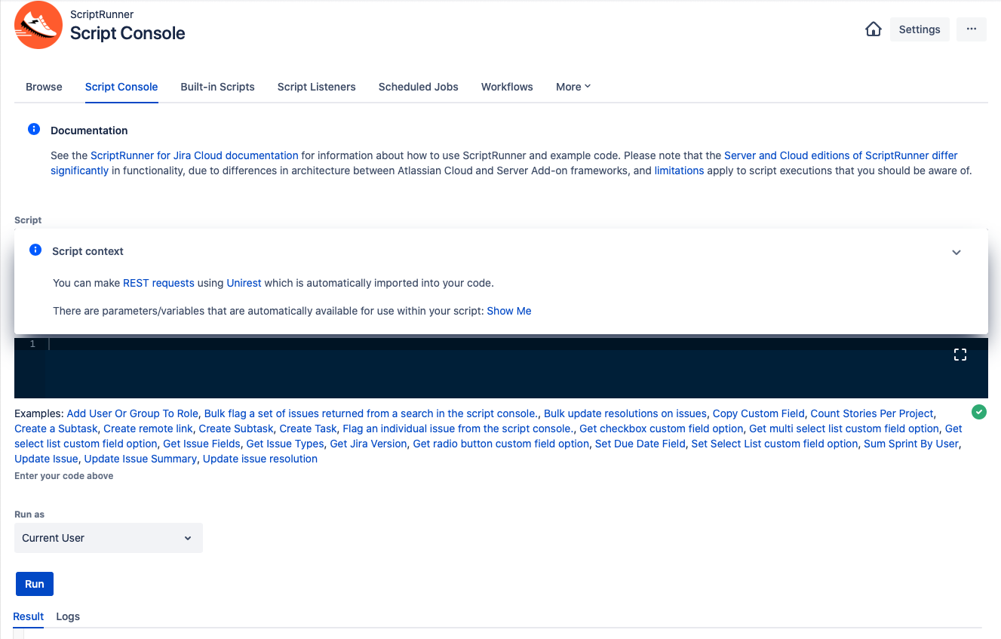The image size is (1001, 639).
Task: Open the Workflows tab
Action: click(x=507, y=87)
